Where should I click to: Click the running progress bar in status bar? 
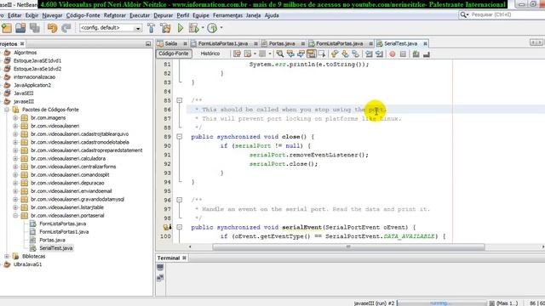click(441, 303)
